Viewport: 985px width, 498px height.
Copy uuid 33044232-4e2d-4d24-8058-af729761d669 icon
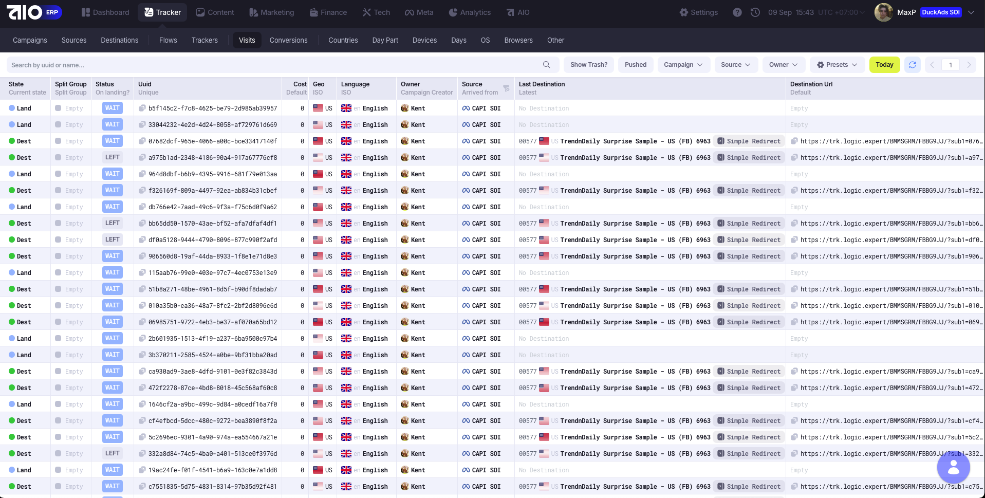point(142,125)
